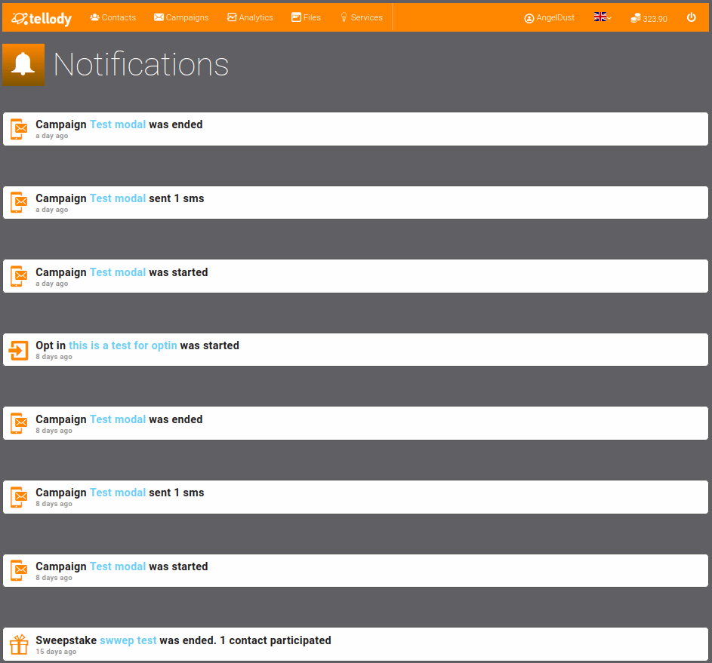Click the Notifications bell icon
The image size is (712, 663).
(23, 64)
